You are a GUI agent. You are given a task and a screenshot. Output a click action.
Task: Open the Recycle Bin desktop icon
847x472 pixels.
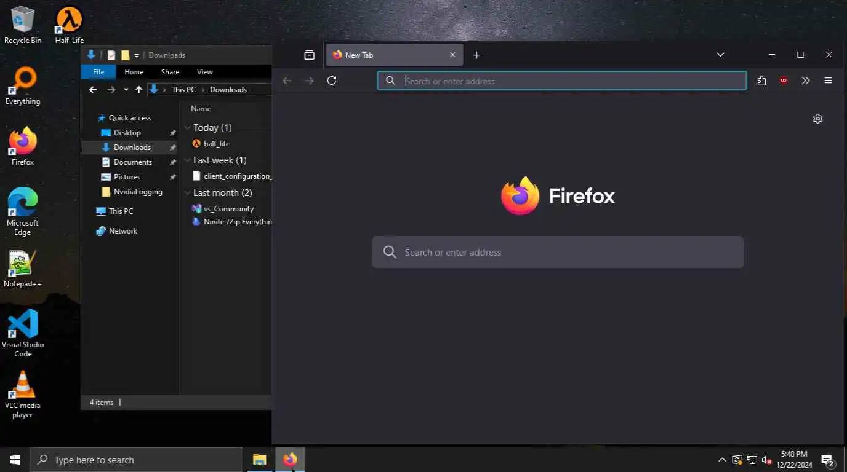(x=23, y=25)
